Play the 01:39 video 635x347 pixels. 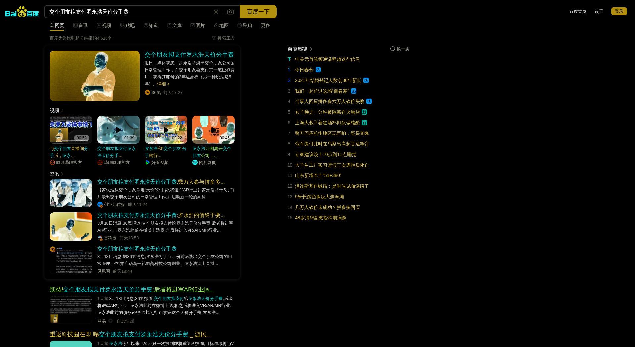coord(118,130)
